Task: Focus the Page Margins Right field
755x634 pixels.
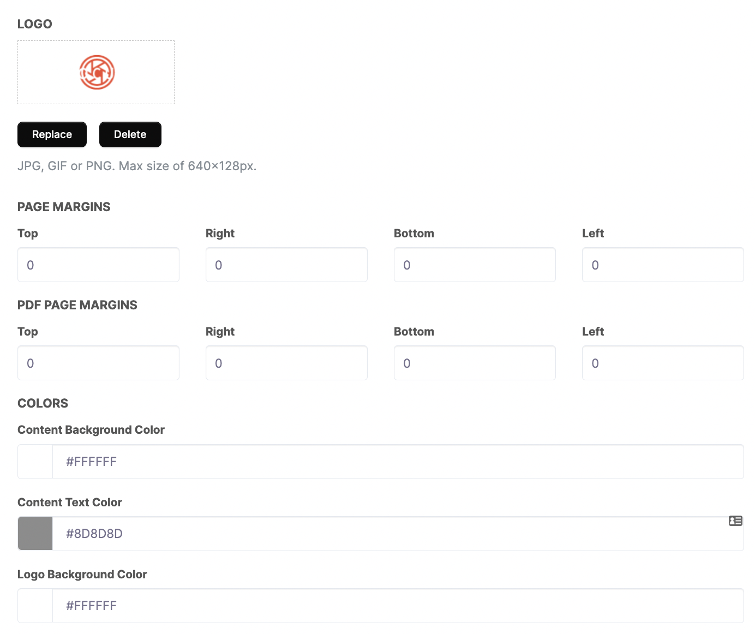Action: [x=286, y=265]
